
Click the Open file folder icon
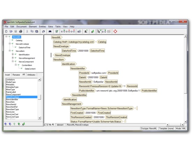click(x=11, y=31)
